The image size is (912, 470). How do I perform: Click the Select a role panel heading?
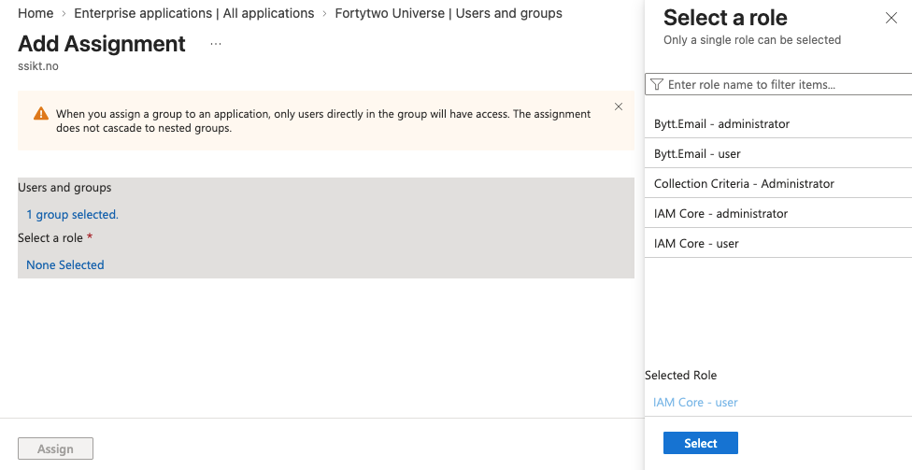click(725, 18)
